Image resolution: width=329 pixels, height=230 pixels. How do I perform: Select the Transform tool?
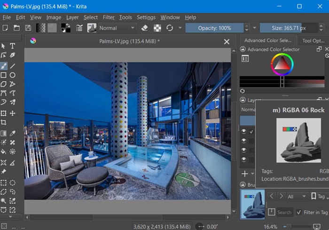(x=3, y=113)
